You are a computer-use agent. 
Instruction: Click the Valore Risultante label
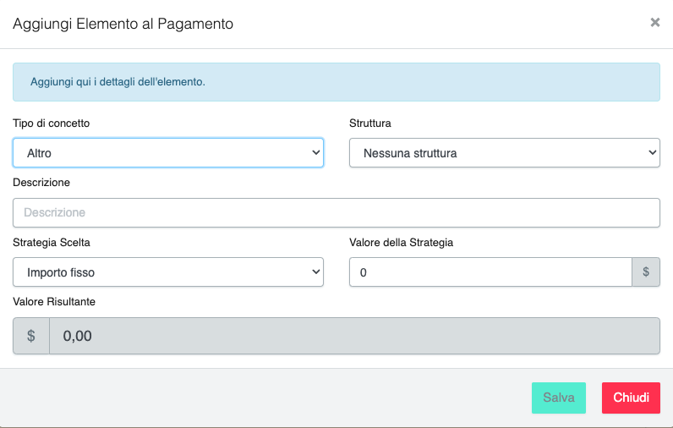54,301
